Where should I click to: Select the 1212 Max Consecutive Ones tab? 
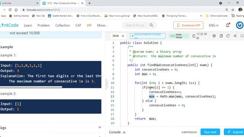click(63, 3)
